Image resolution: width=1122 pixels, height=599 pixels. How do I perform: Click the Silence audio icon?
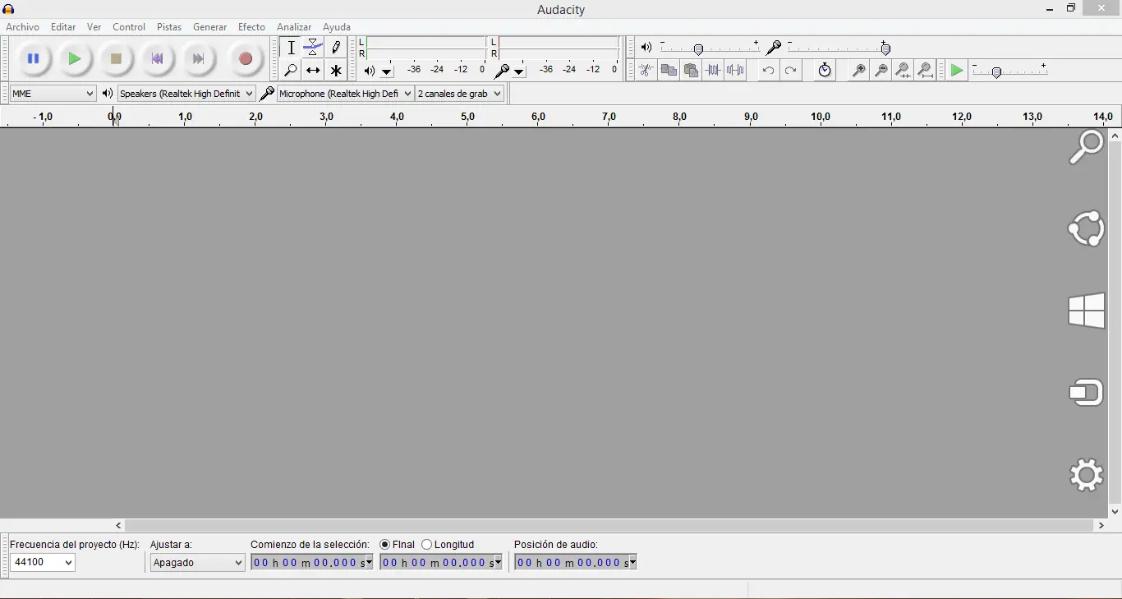click(x=735, y=71)
